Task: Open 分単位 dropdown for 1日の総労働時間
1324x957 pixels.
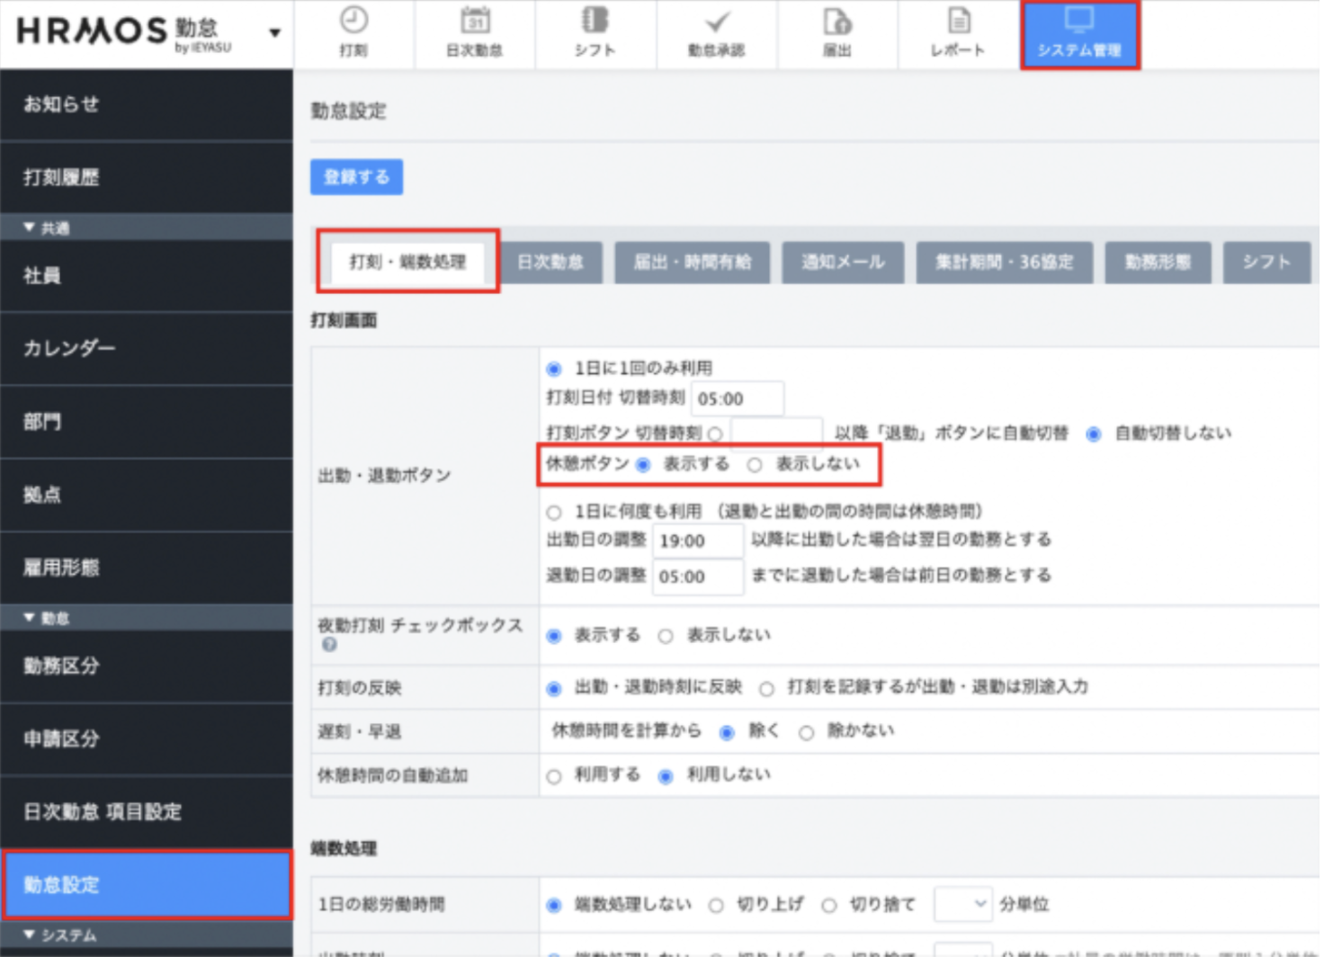Action: 962,904
